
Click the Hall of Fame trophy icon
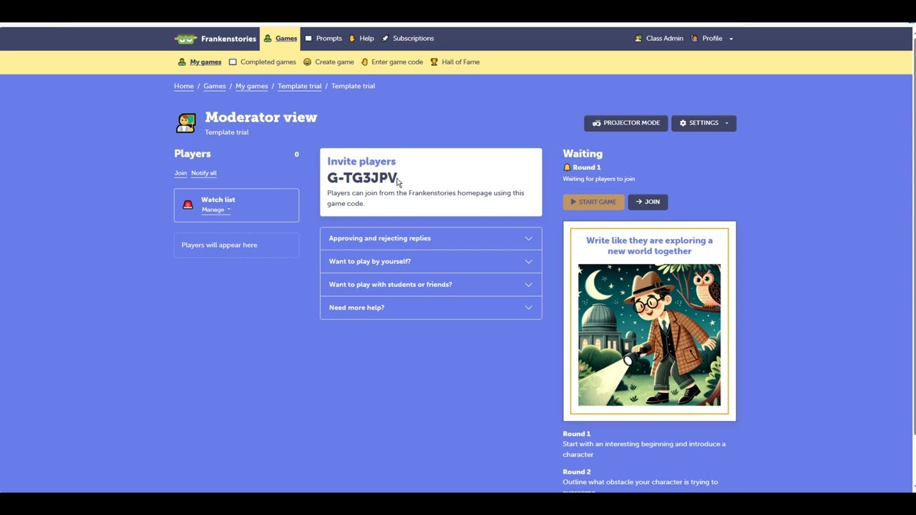pos(434,62)
